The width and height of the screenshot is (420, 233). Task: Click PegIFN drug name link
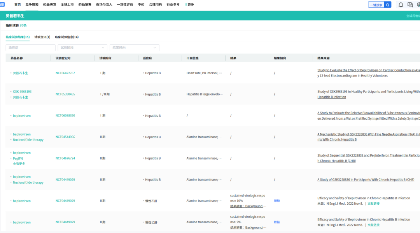[18, 158]
